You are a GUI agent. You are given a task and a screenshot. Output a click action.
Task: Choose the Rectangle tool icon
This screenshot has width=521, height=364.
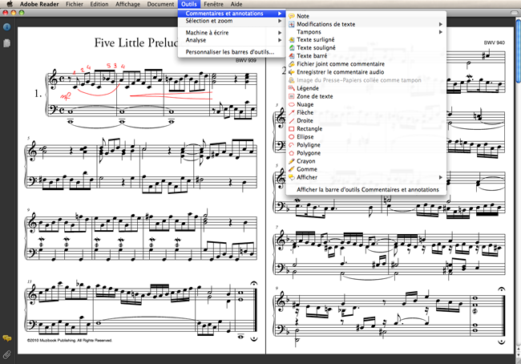click(292, 128)
